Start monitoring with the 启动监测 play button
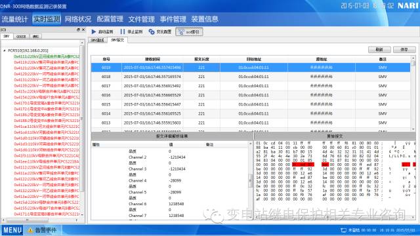This screenshot has height=236, width=420. tap(102, 32)
